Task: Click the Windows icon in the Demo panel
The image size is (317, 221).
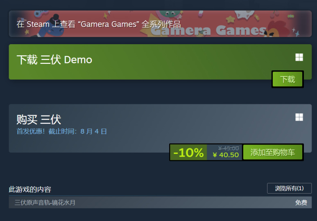Action: tap(299, 57)
